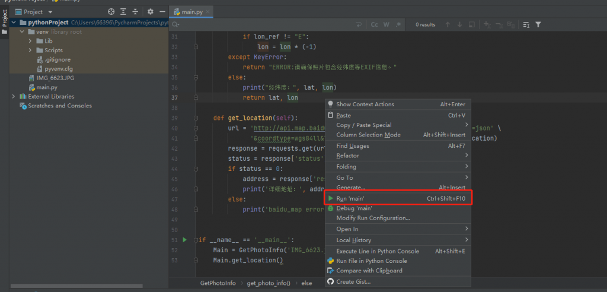Image resolution: width=607 pixels, height=292 pixels.
Task: Click the locate/select opened file icon
Action: pyautogui.click(x=112, y=12)
